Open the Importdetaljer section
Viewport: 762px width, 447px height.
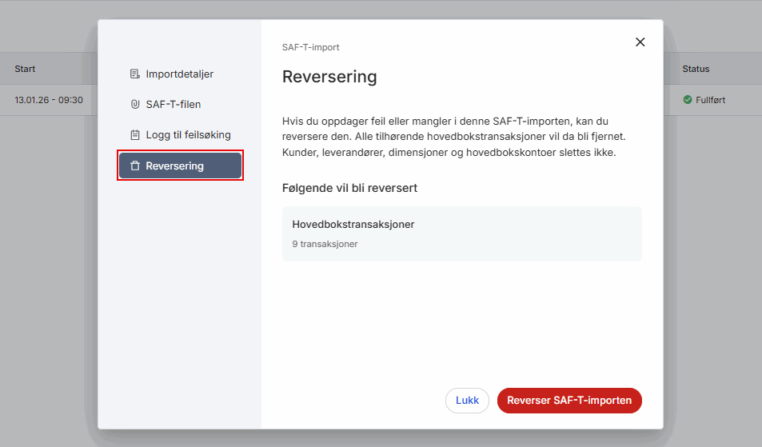(x=179, y=74)
